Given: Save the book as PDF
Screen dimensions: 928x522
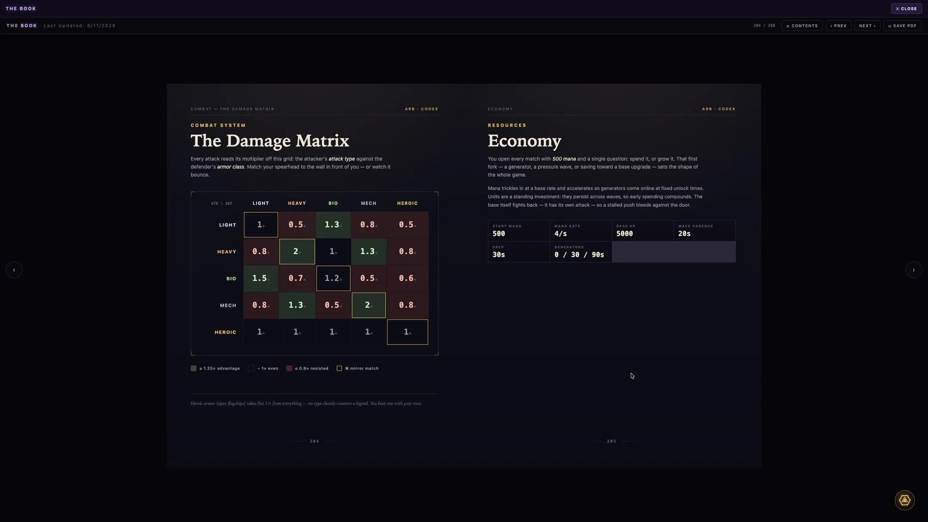Looking at the screenshot, I should click(x=902, y=26).
